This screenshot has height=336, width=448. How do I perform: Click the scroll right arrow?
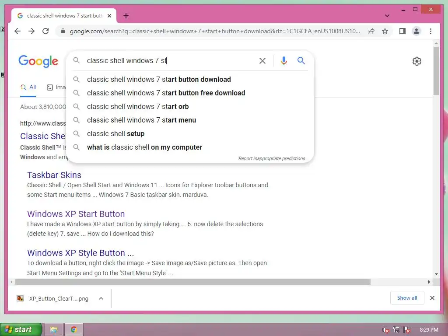429,282
